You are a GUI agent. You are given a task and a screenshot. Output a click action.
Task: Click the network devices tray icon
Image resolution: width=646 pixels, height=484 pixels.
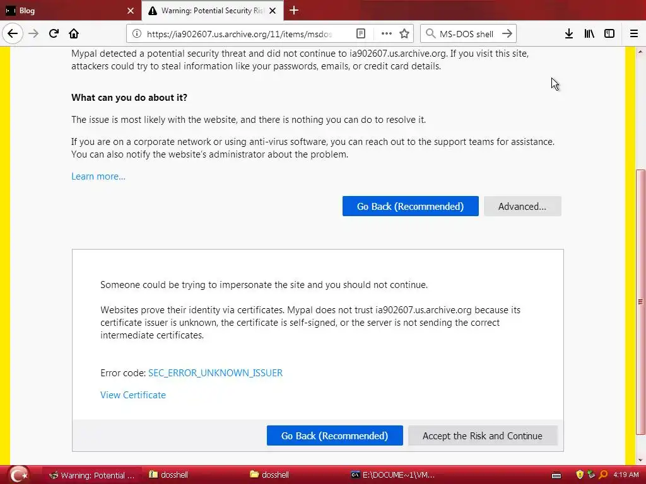point(591,475)
